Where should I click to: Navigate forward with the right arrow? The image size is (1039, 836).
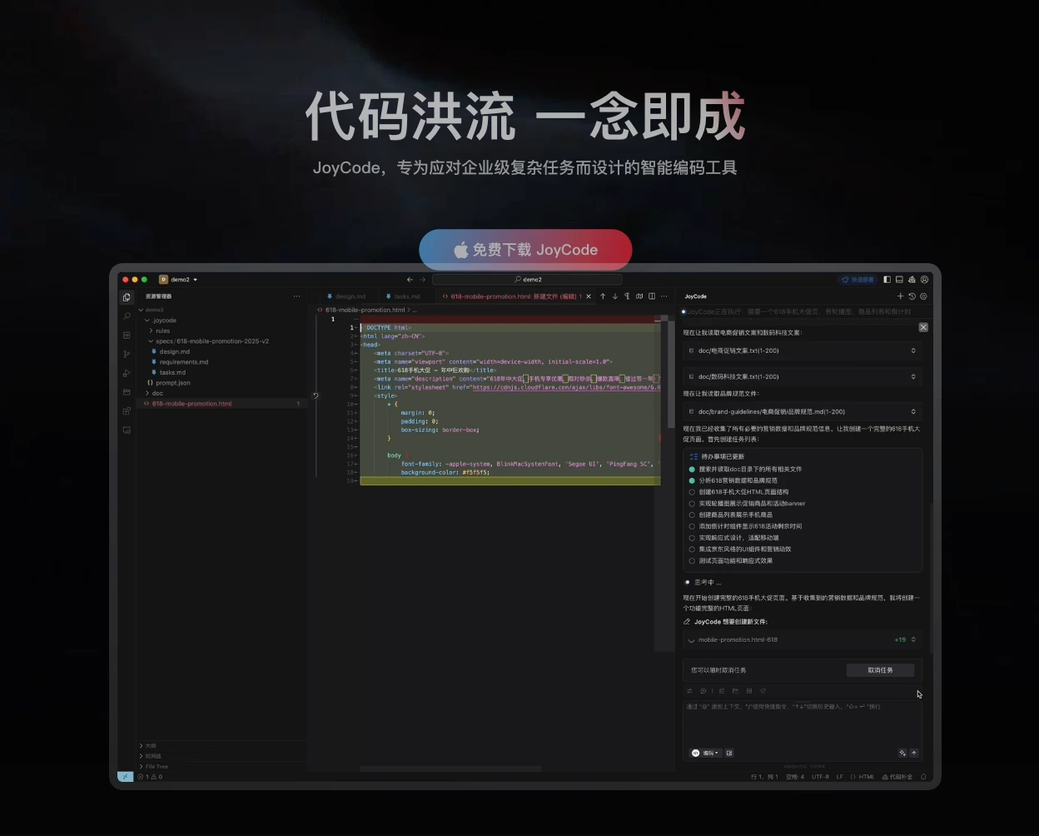pyautogui.click(x=422, y=280)
